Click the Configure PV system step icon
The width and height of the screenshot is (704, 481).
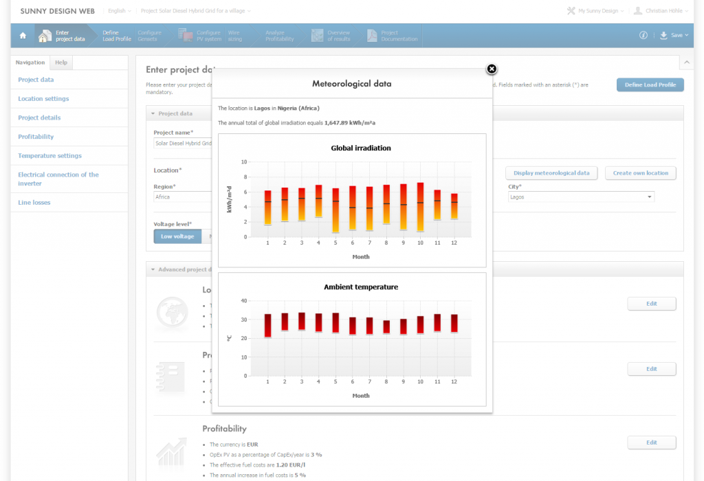184,36
